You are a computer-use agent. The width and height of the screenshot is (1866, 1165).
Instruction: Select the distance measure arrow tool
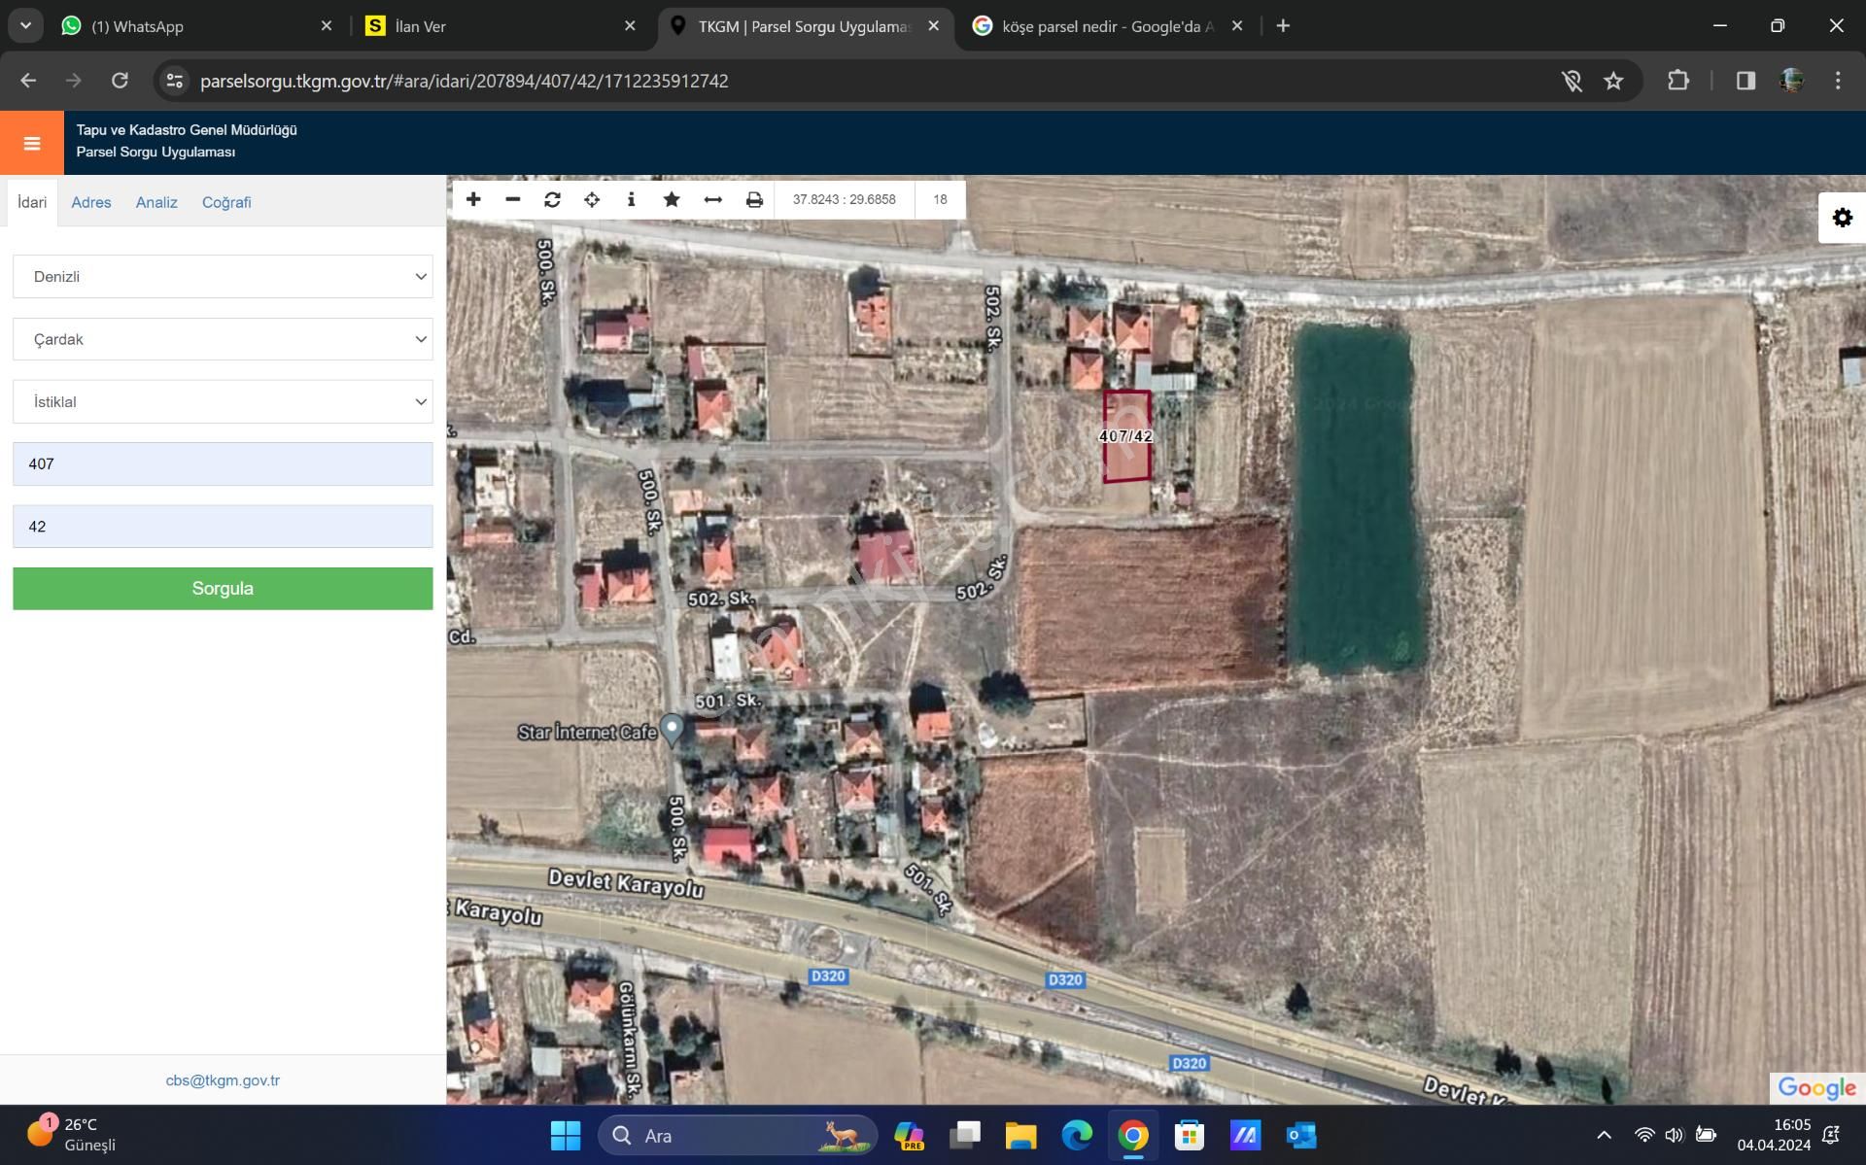712,199
